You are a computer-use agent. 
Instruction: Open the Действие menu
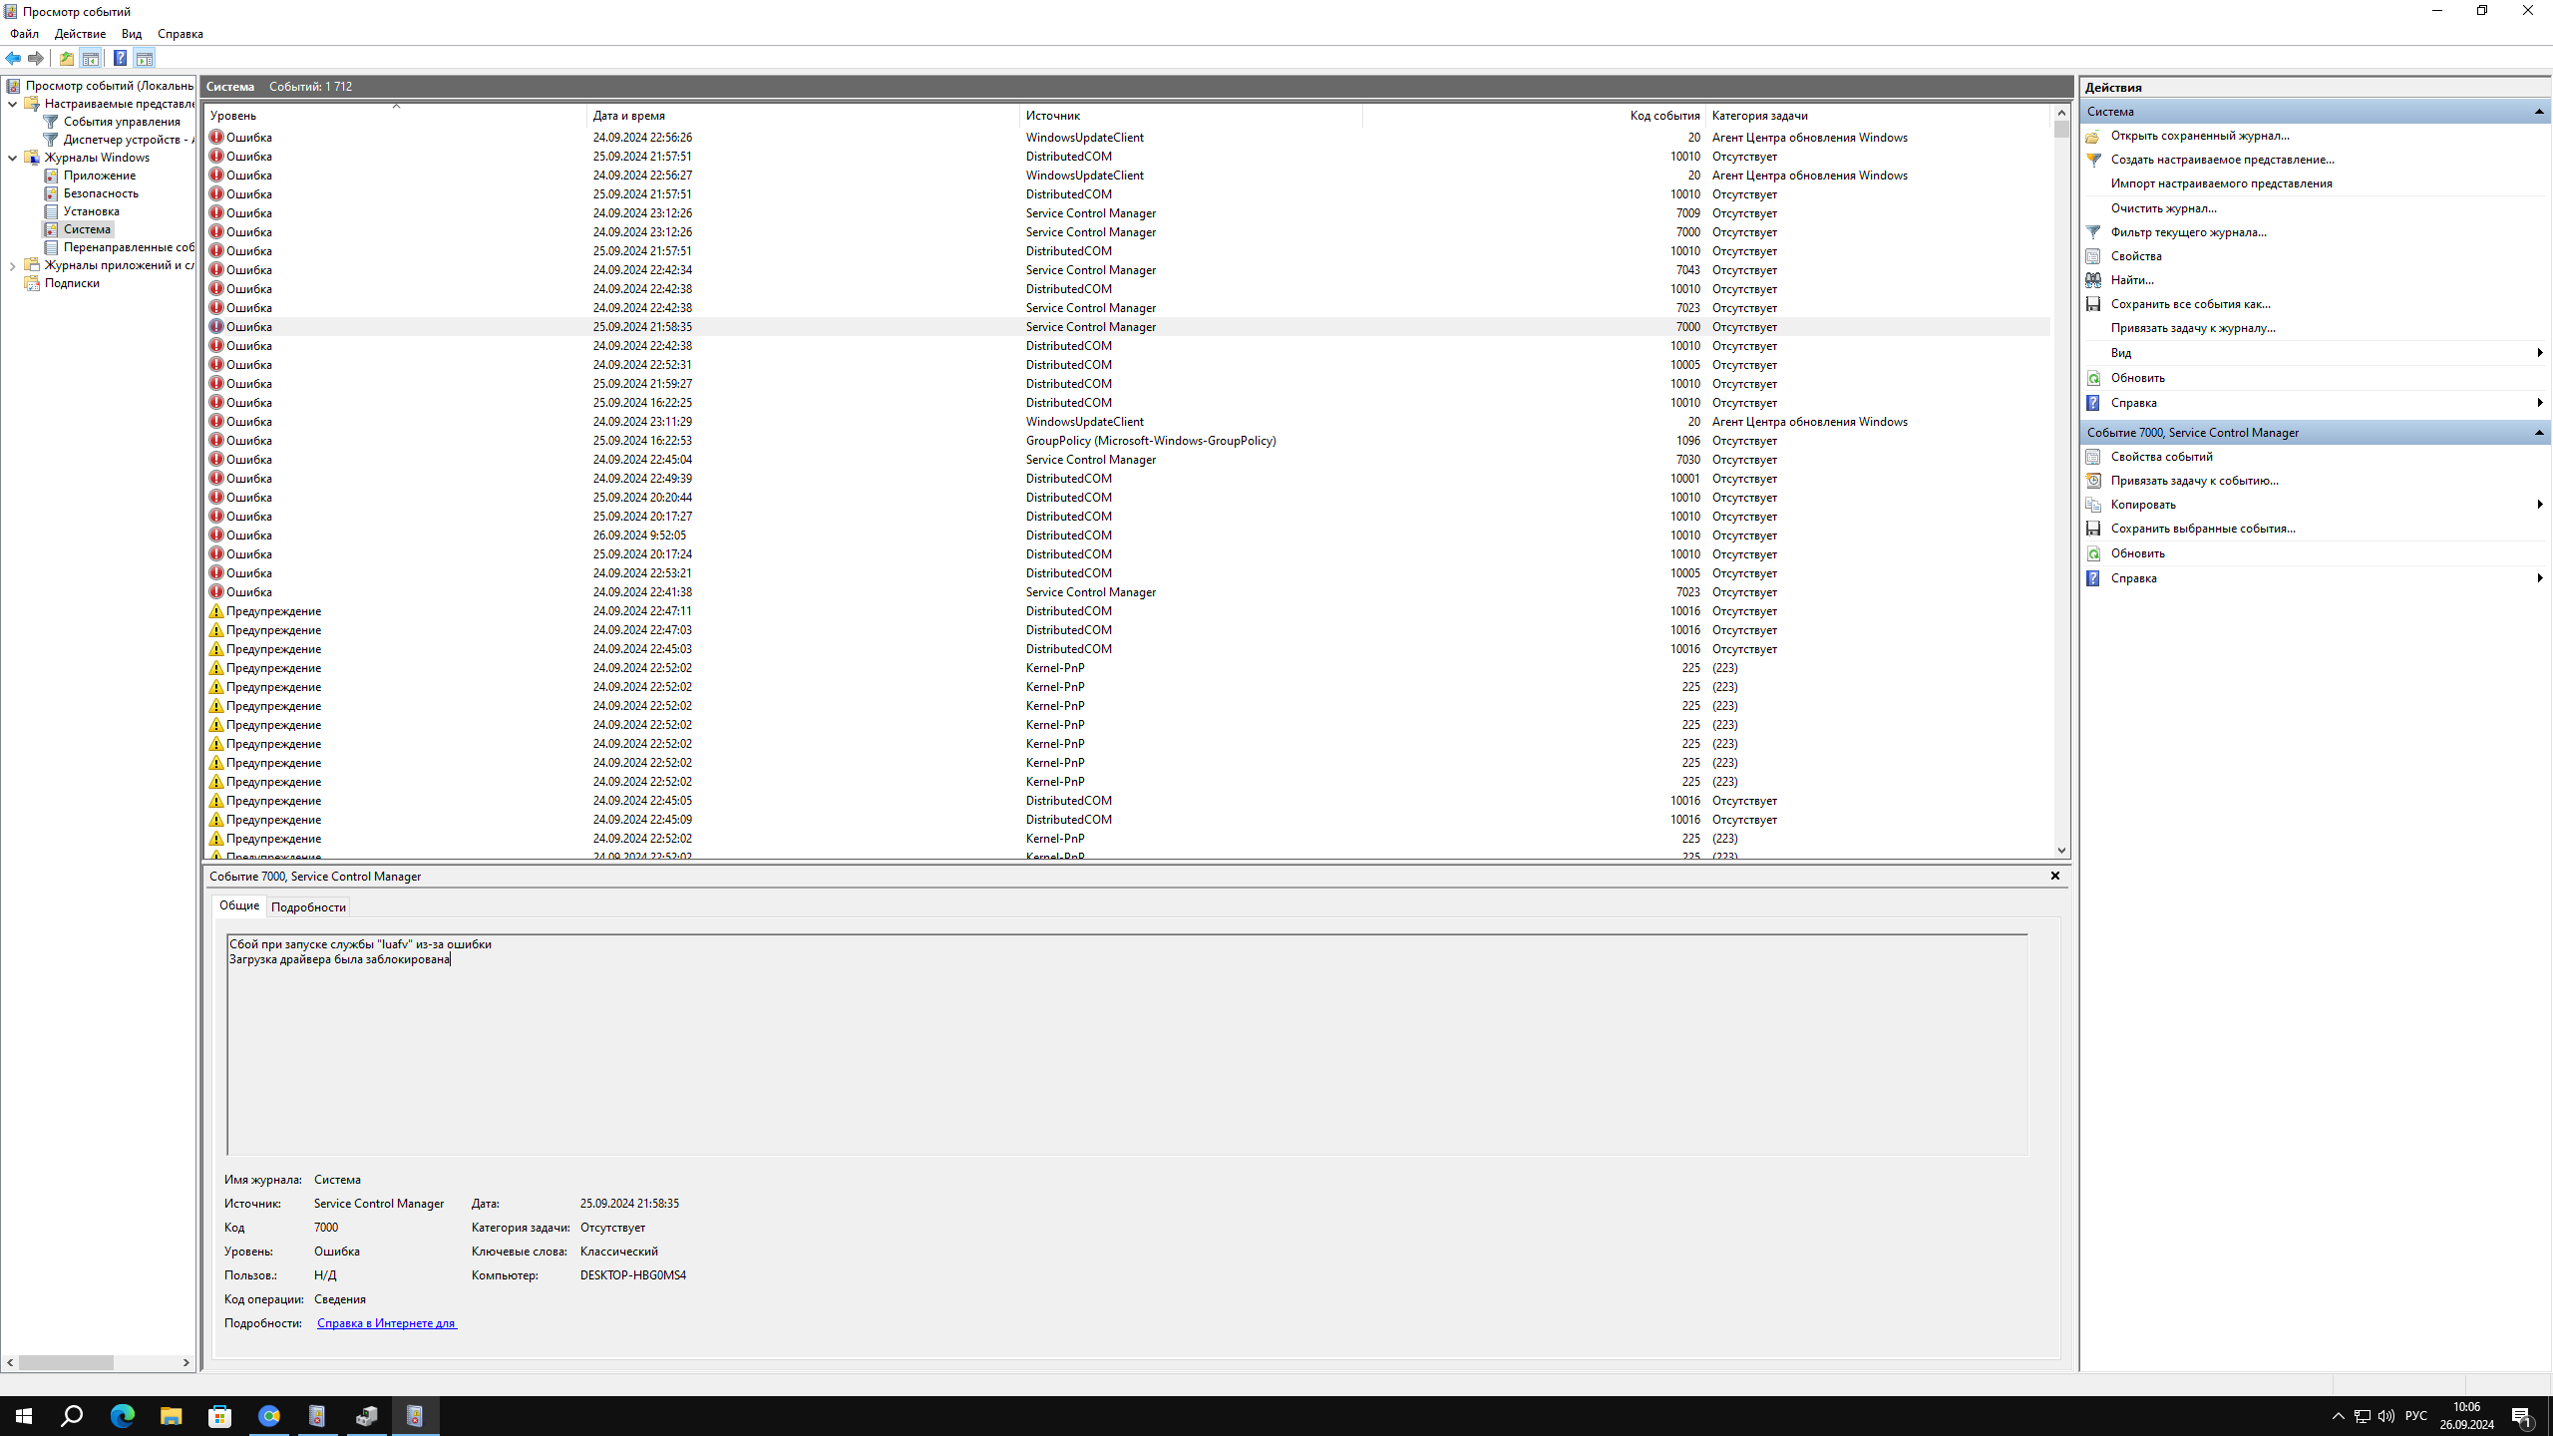pyautogui.click(x=80, y=34)
